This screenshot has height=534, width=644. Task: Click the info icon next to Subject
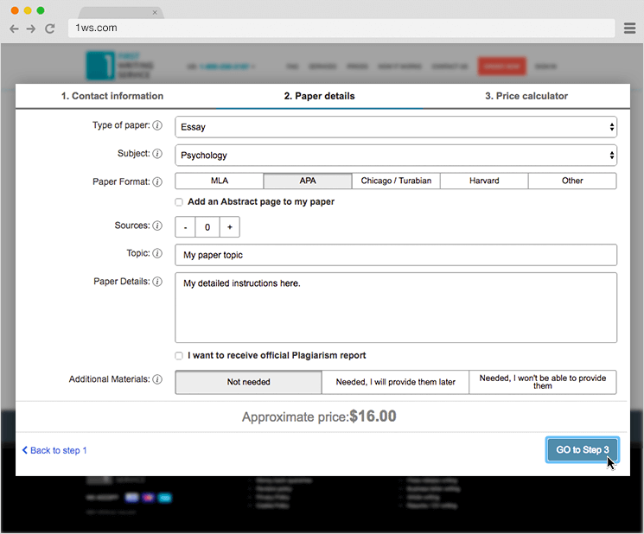[157, 154]
